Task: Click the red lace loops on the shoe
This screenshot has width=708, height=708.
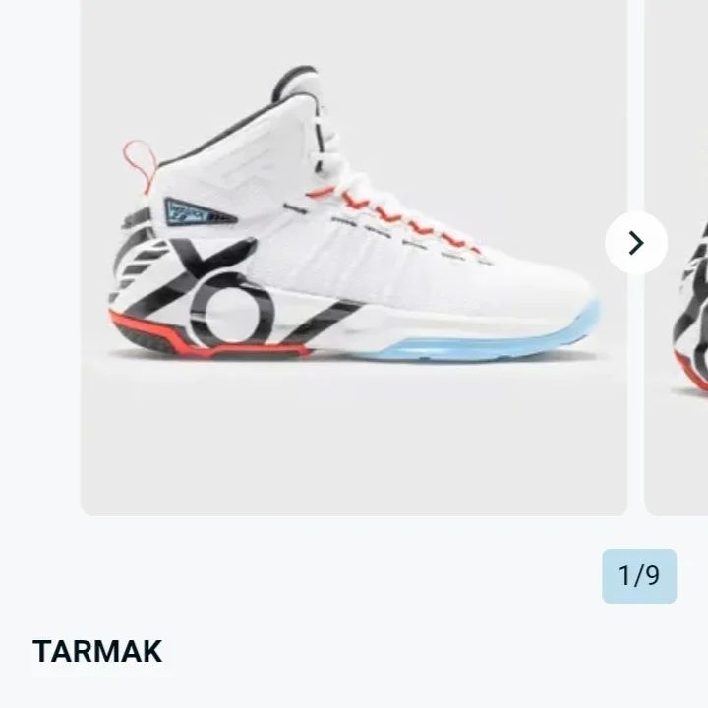Action: 397,217
